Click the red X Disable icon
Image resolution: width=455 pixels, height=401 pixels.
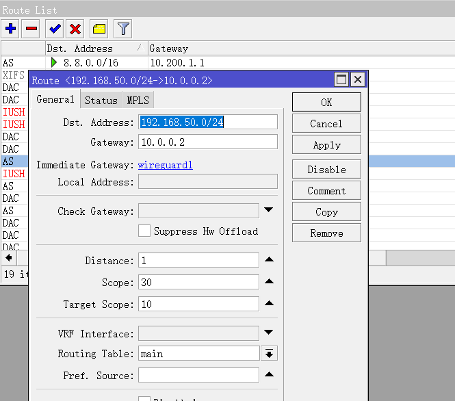75,29
